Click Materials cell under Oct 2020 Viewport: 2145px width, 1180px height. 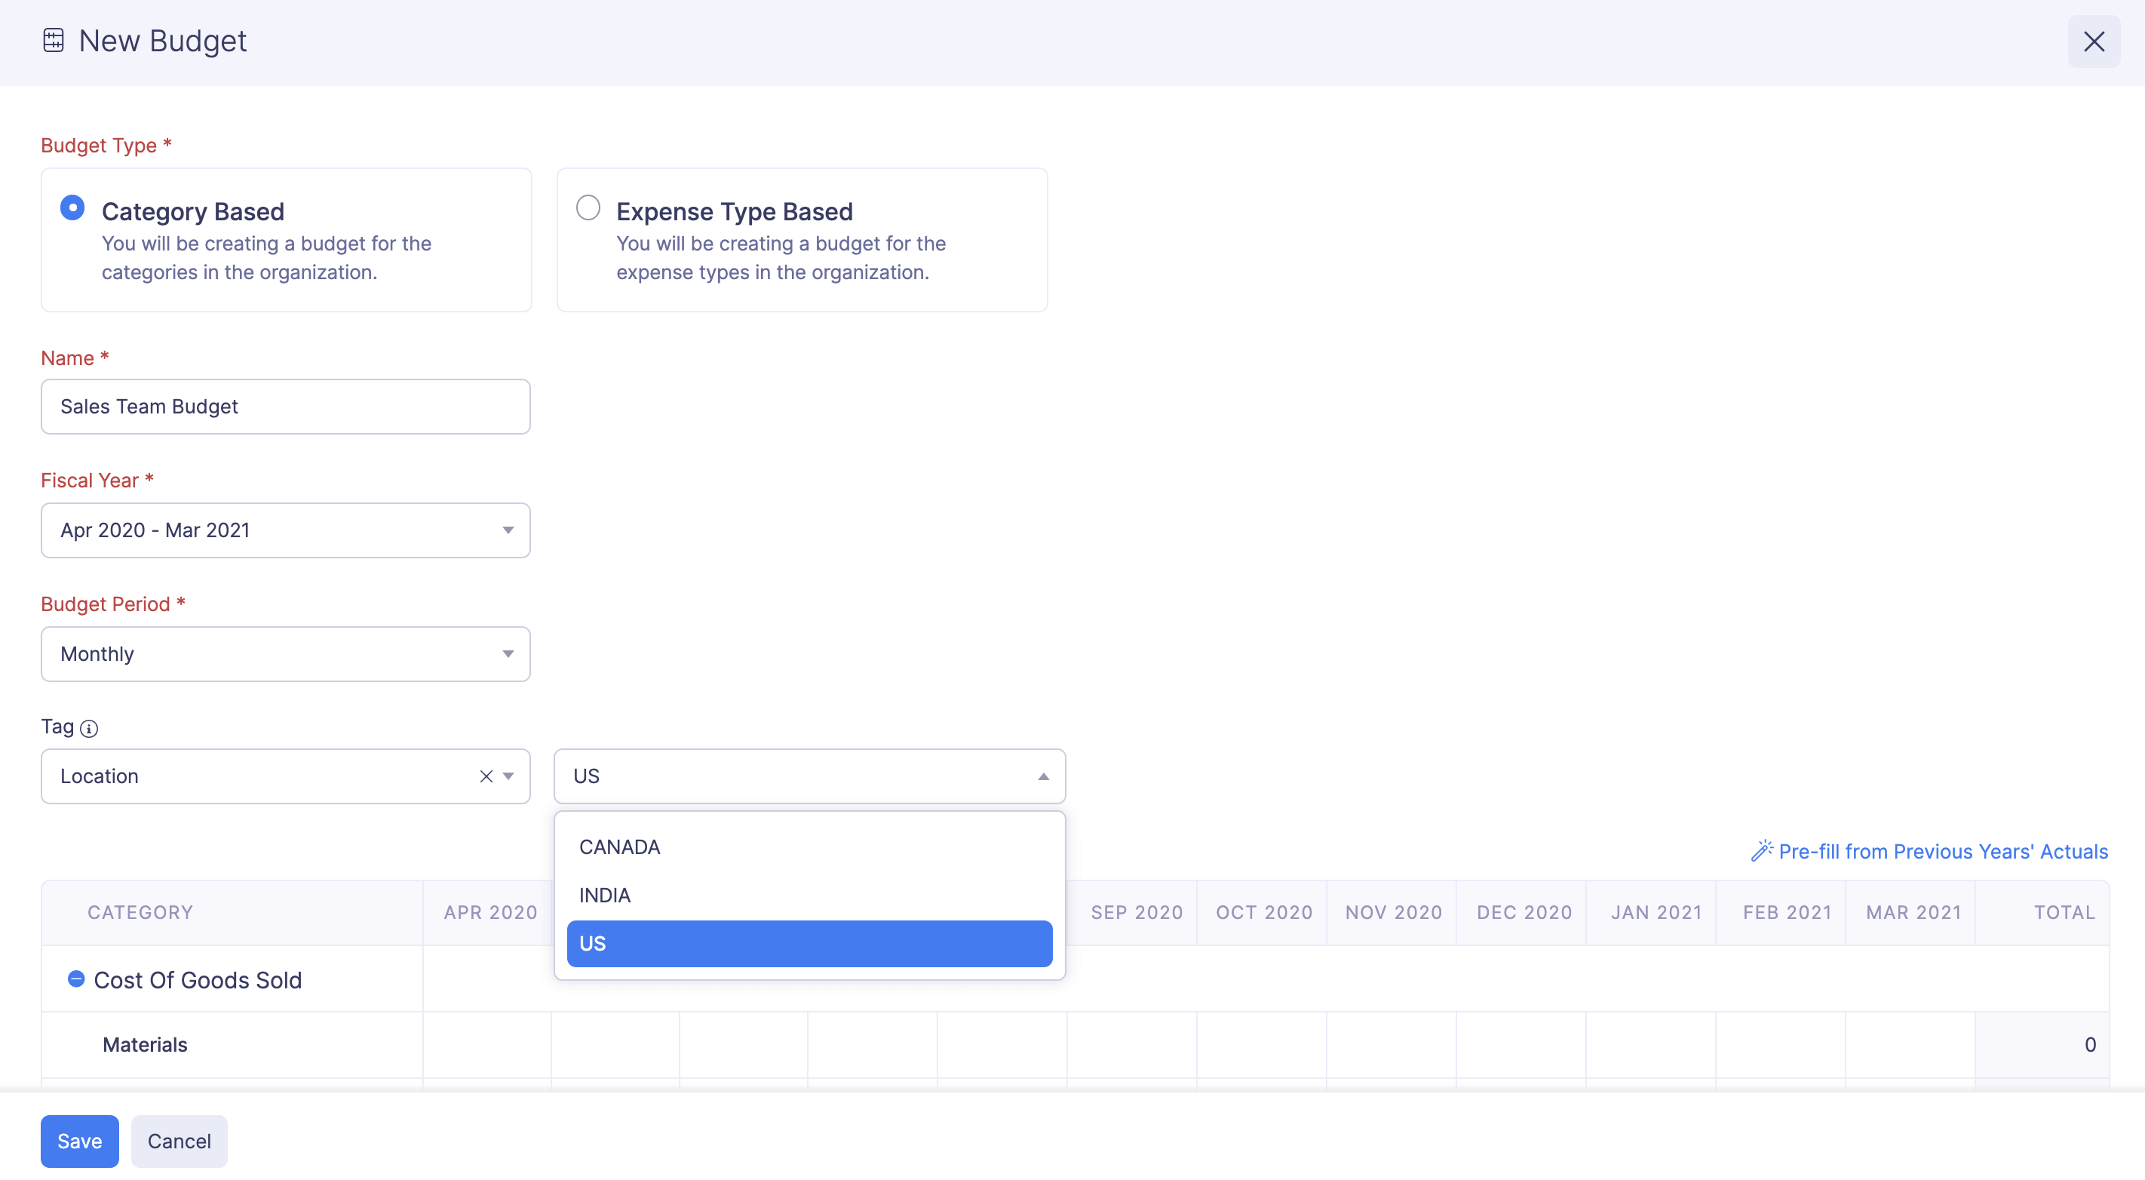click(1262, 1044)
